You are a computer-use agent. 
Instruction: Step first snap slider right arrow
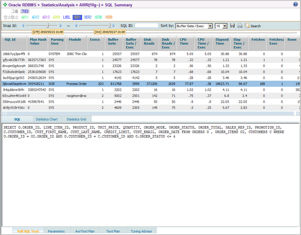(x=61, y=25)
